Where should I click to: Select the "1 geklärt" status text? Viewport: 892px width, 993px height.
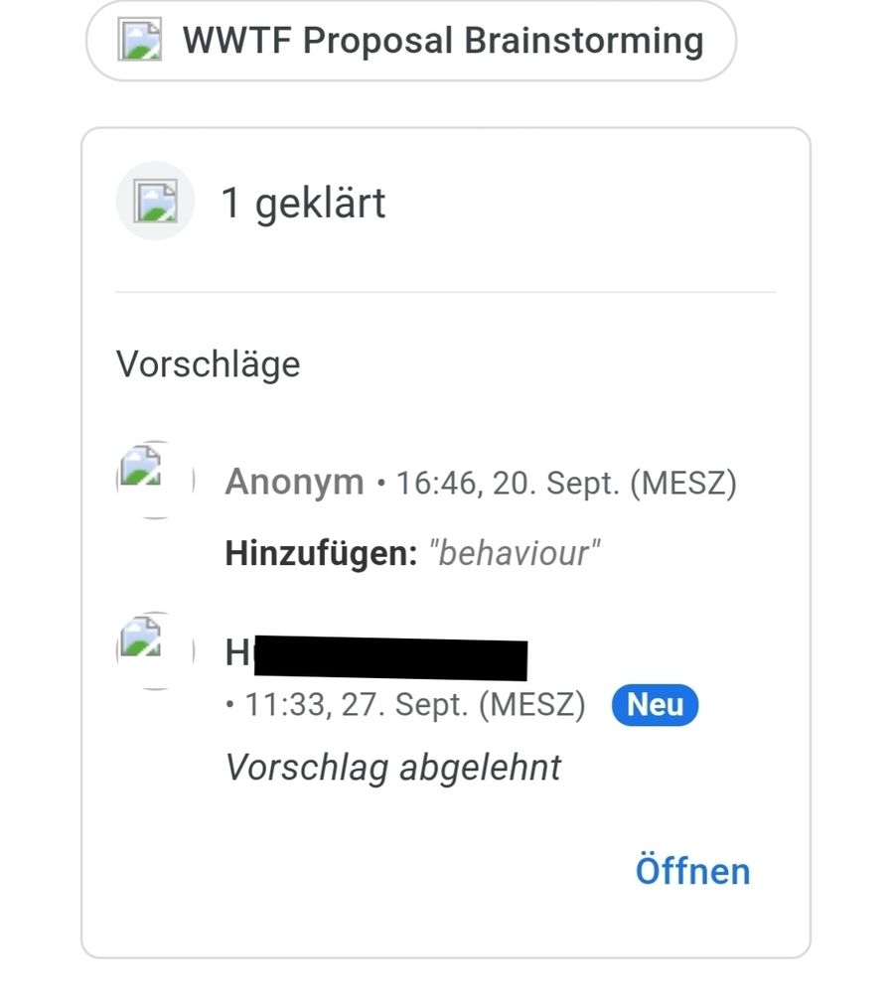303,203
